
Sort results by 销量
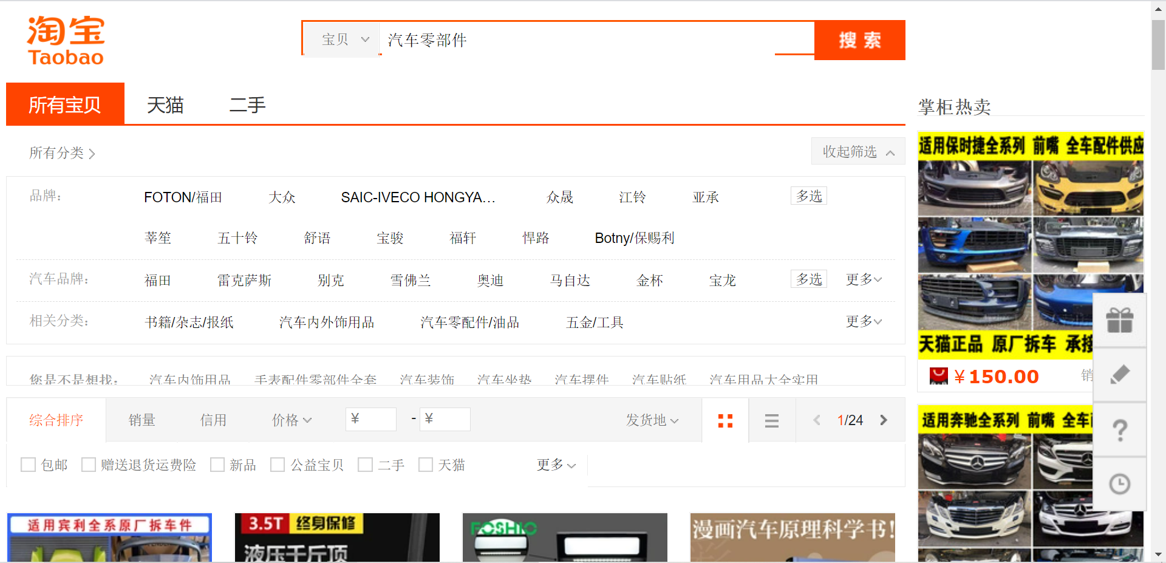142,420
